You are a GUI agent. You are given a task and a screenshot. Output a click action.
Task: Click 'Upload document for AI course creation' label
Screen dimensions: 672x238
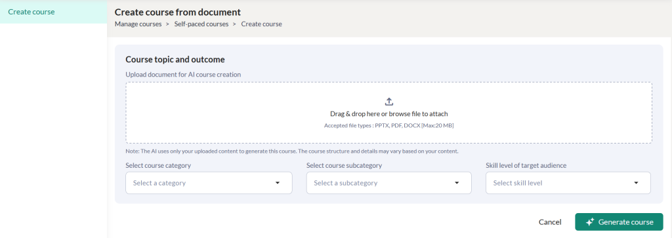pos(183,75)
